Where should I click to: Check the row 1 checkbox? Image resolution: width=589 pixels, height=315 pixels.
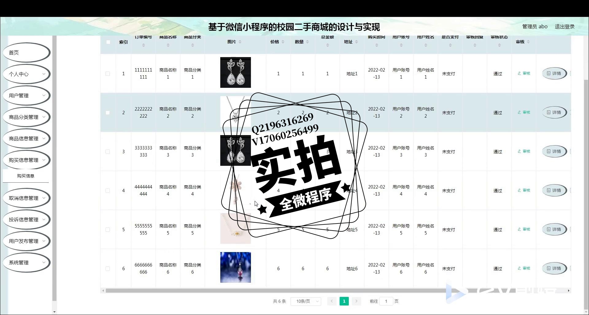pyautogui.click(x=108, y=74)
